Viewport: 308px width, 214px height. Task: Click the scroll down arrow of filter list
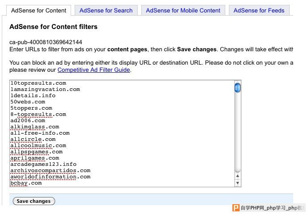238,183
